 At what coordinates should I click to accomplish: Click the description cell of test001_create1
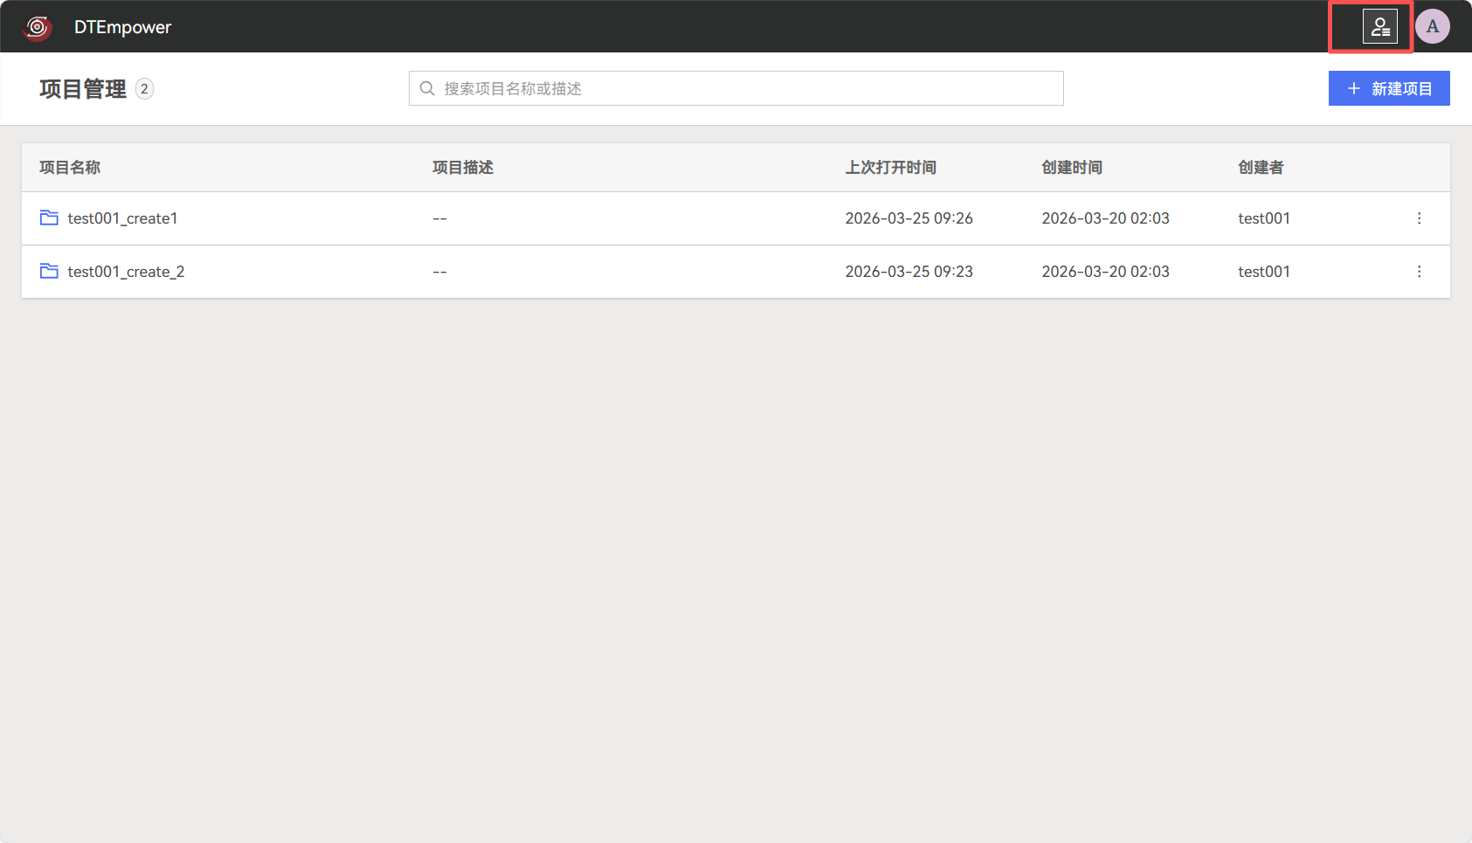[x=439, y=218]
